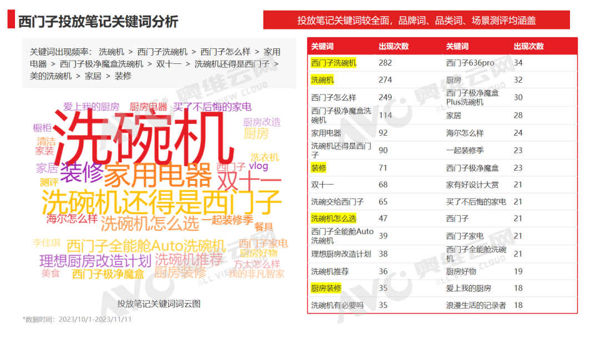Click the count 68 beside 双十一
The height and width of the screenshot is (338, 600).
(x=383, y=185)
